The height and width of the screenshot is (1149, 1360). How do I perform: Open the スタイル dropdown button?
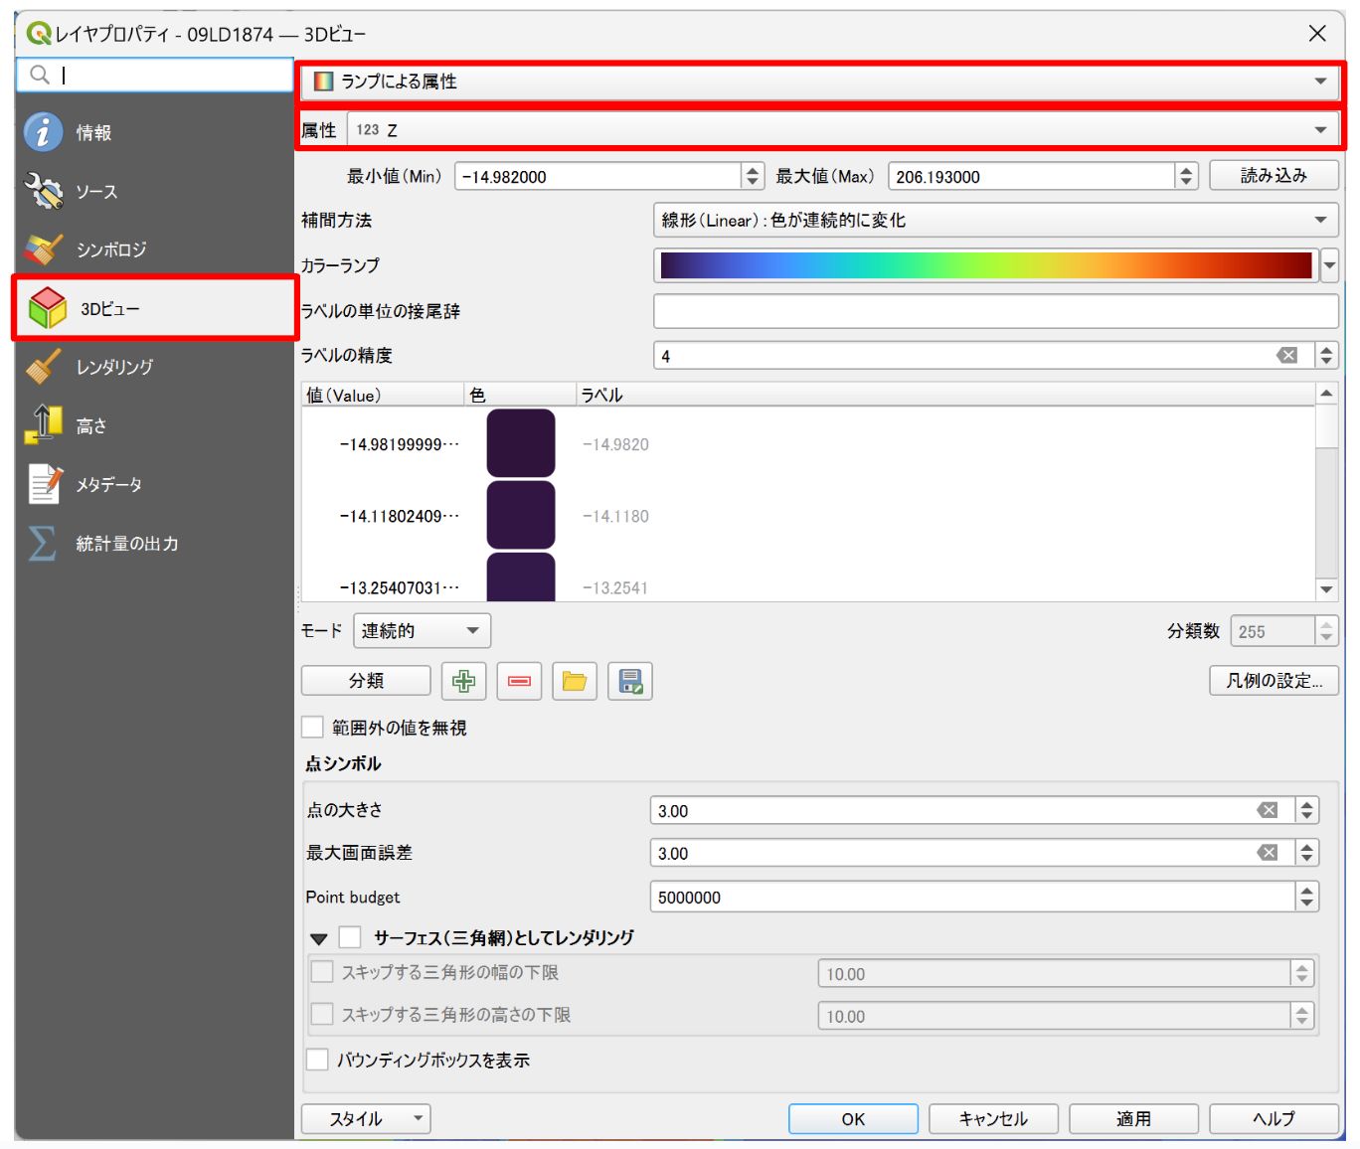[366, 1119]
